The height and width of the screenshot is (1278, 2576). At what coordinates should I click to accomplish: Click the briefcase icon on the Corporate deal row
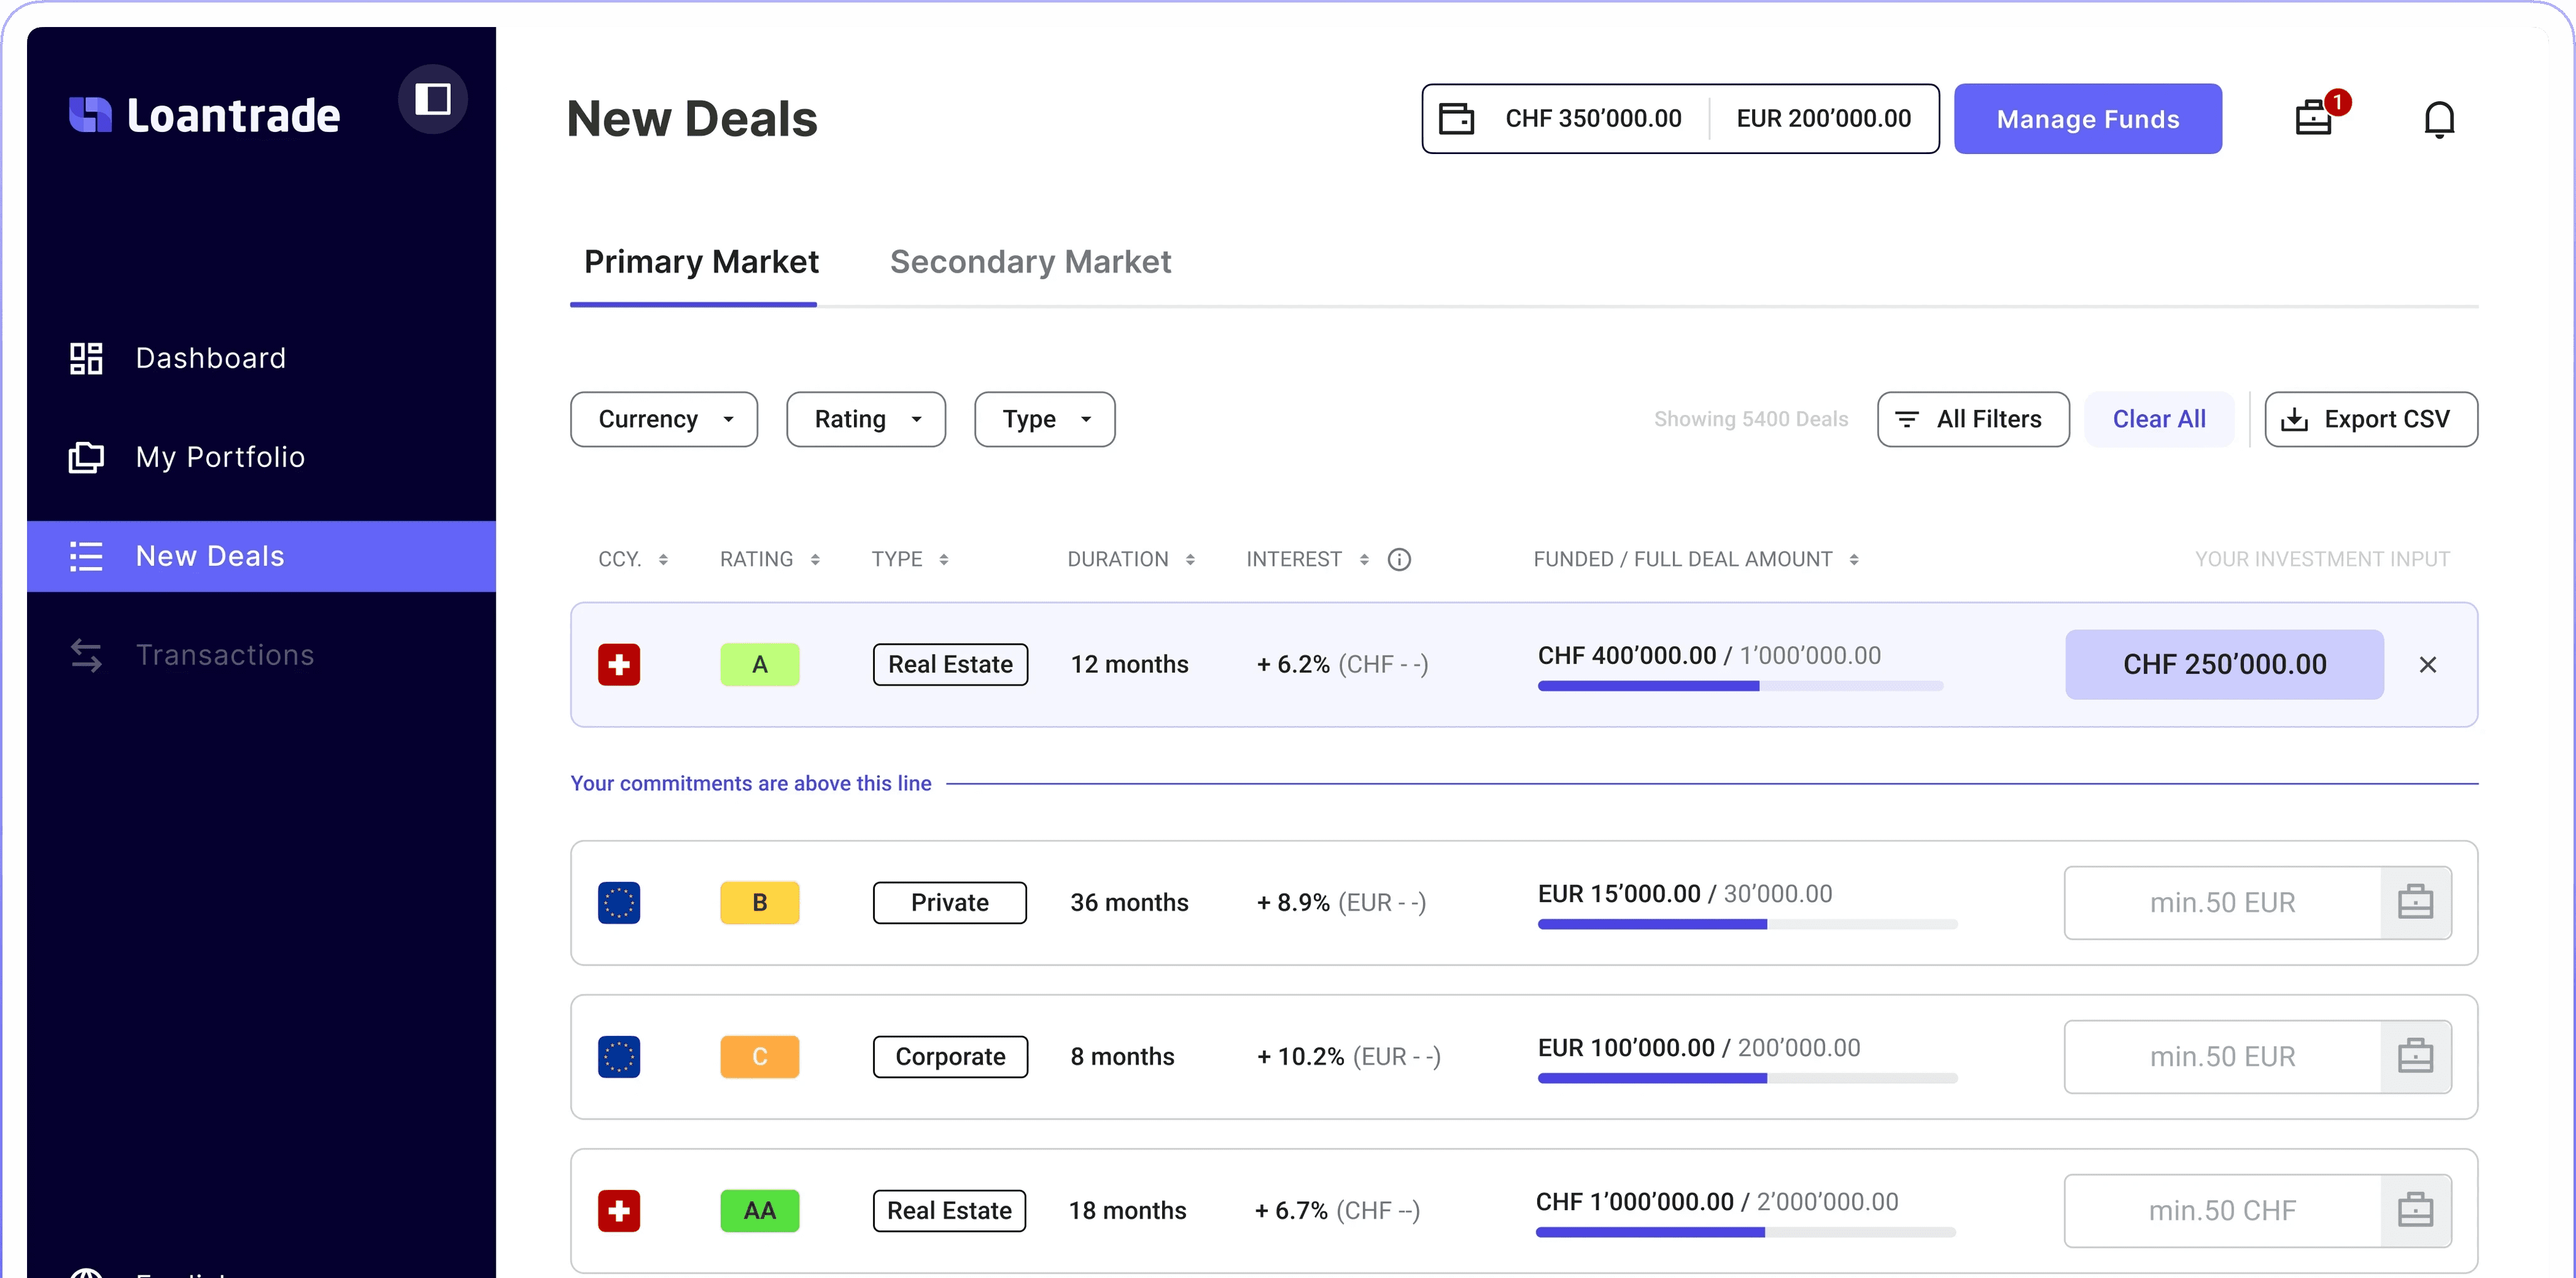pyautogui.click(x=2415, y=1056)
